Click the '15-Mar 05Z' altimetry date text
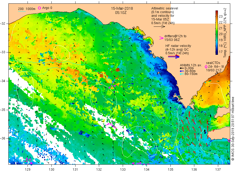 pos(160,19)
